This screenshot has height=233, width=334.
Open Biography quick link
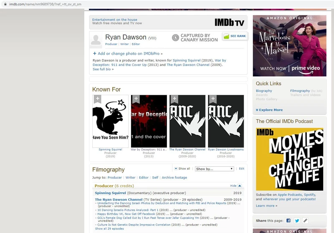(x=264, y=91)
